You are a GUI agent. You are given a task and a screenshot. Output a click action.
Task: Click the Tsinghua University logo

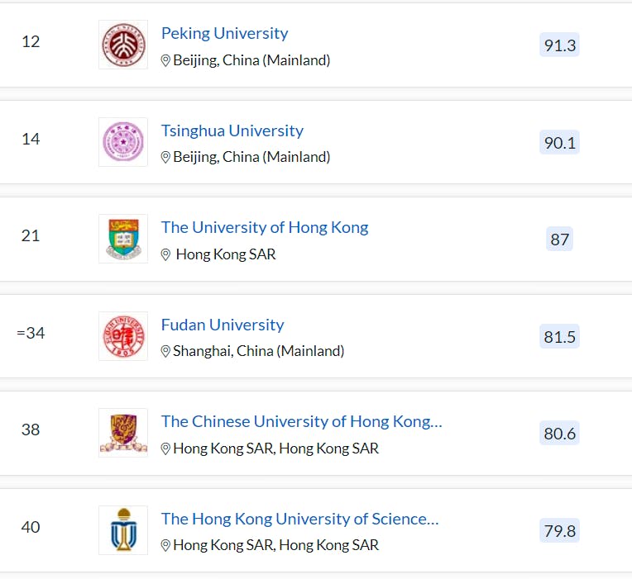(123, 142)
